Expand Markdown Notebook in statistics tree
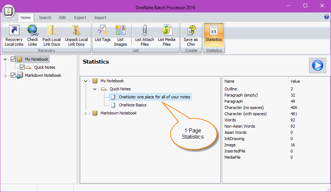The width and height of the screenshot is (331, 192). [x=85, y=113]
